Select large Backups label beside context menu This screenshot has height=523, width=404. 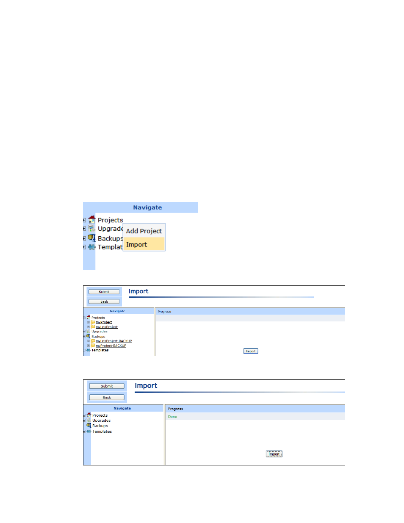point(110,238)
